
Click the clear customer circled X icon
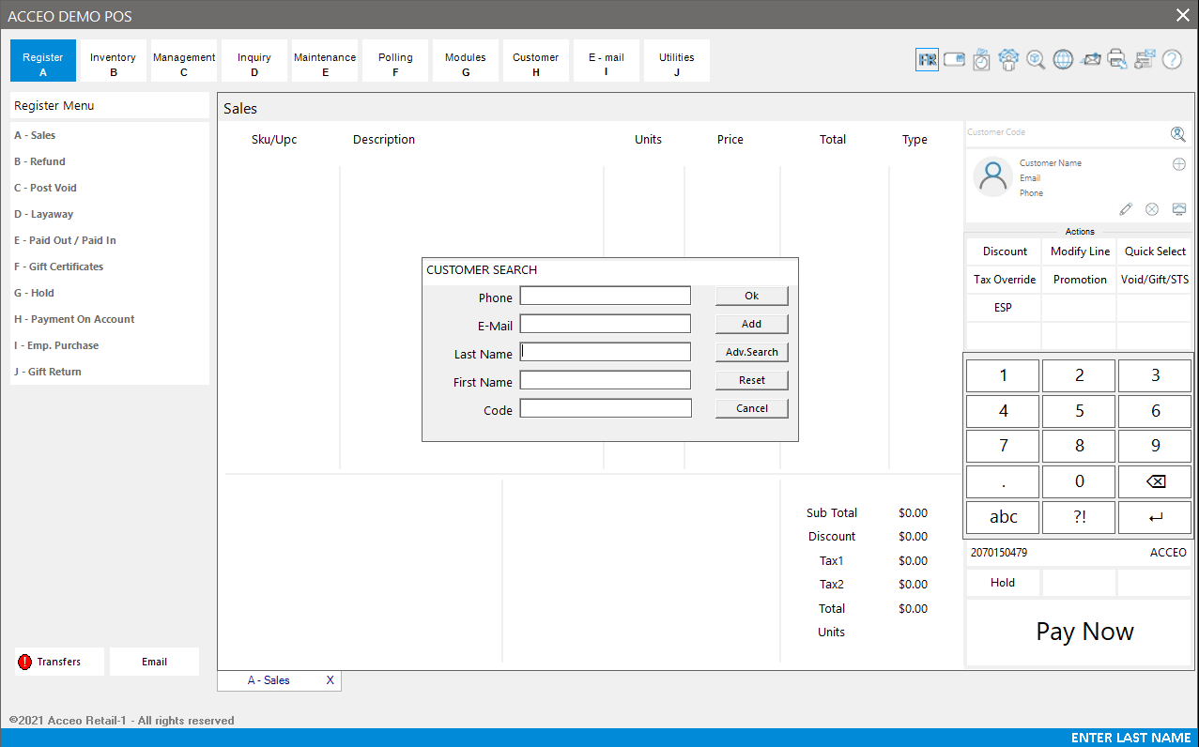click(x=1152, y=208)
